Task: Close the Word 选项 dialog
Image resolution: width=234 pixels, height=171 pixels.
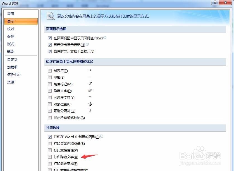Action: [x=226, y=2]
